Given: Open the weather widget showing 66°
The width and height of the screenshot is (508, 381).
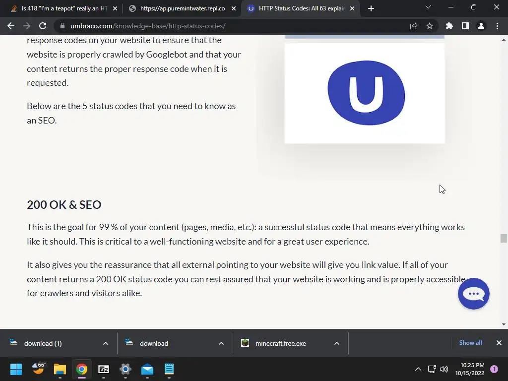Looking at the screenshot, I should [39, 369].
